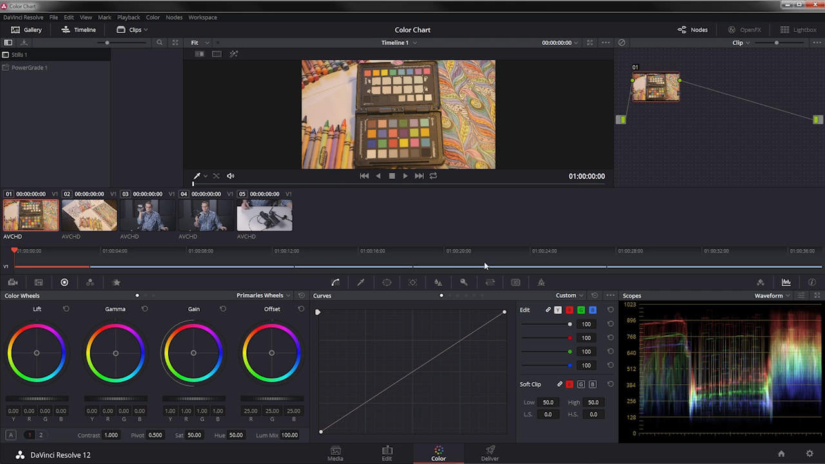
Task: Toggle curve channel ganging link
Action: (548, 310)
